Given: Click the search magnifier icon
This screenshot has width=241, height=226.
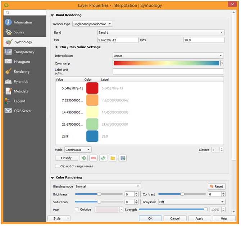Looking at the screenshot, I should [8, 13].
